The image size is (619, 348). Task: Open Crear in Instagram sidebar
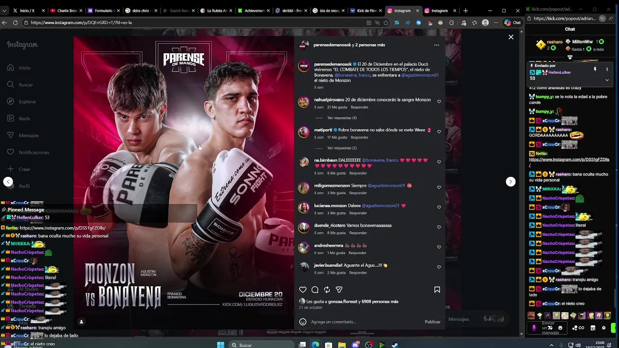[19, 169]
